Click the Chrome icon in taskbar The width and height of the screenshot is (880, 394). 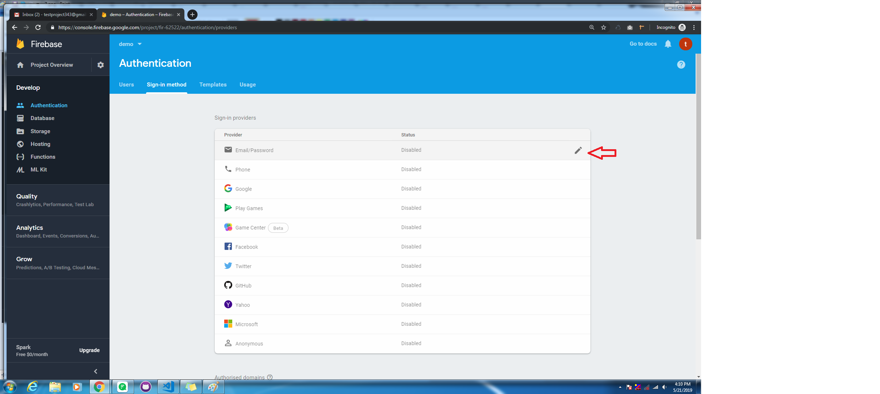99,387
